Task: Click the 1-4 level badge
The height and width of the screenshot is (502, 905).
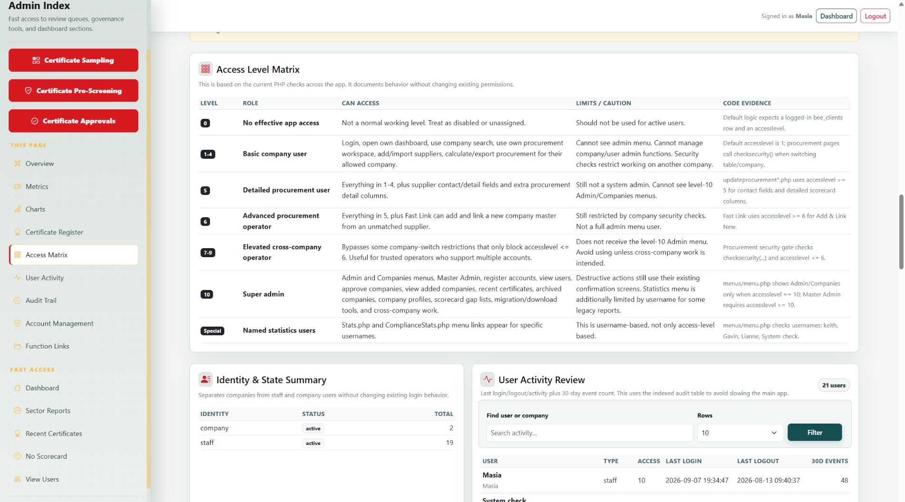Action: click(x=208, y=154)
